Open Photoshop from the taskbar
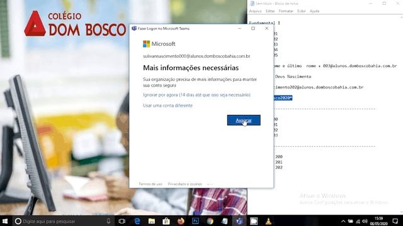403x226 pixels. pyautogui.click(x=195, y=221)
